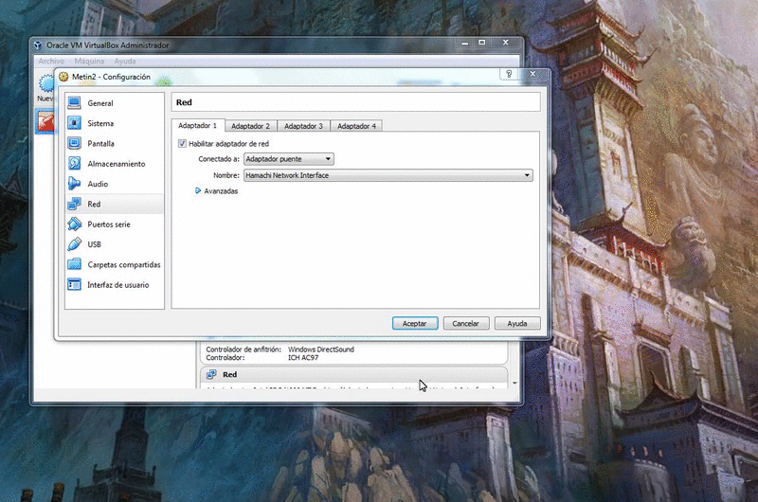Open the Máquina menu

pyautogui.click(x=89, y=61)
